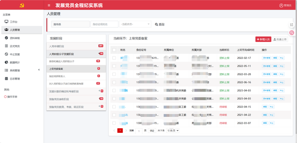Select the 上级党委备案 step
297x143 pixels.
pos(76,69)
